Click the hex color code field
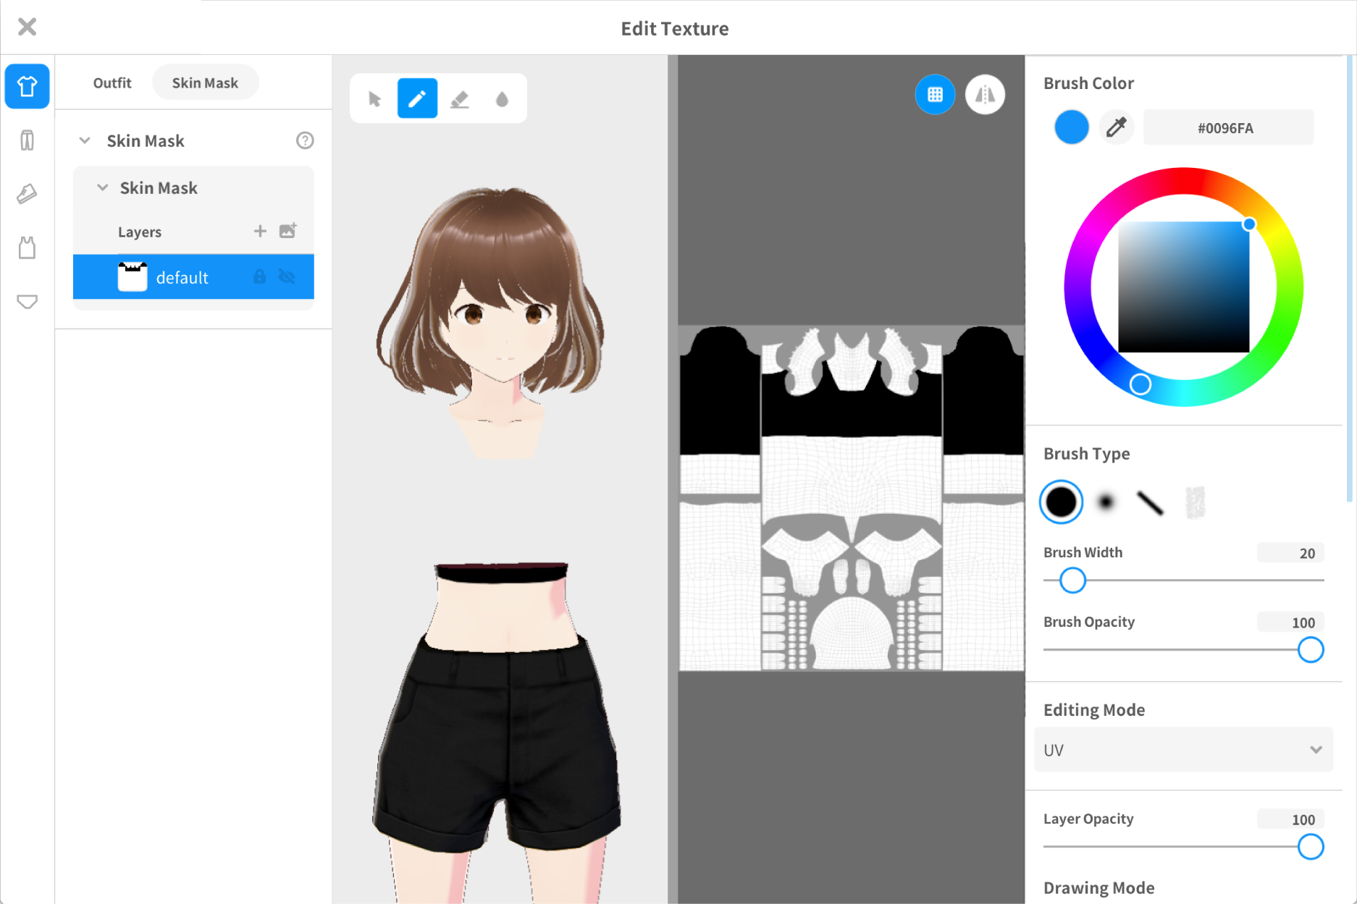1357x904 pixels. click(x=1227, y=128)
